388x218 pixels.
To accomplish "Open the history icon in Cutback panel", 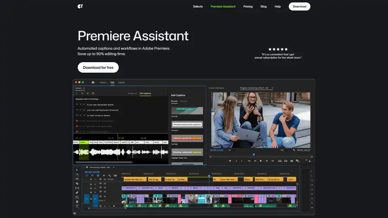I will click(x=93, y=93).
